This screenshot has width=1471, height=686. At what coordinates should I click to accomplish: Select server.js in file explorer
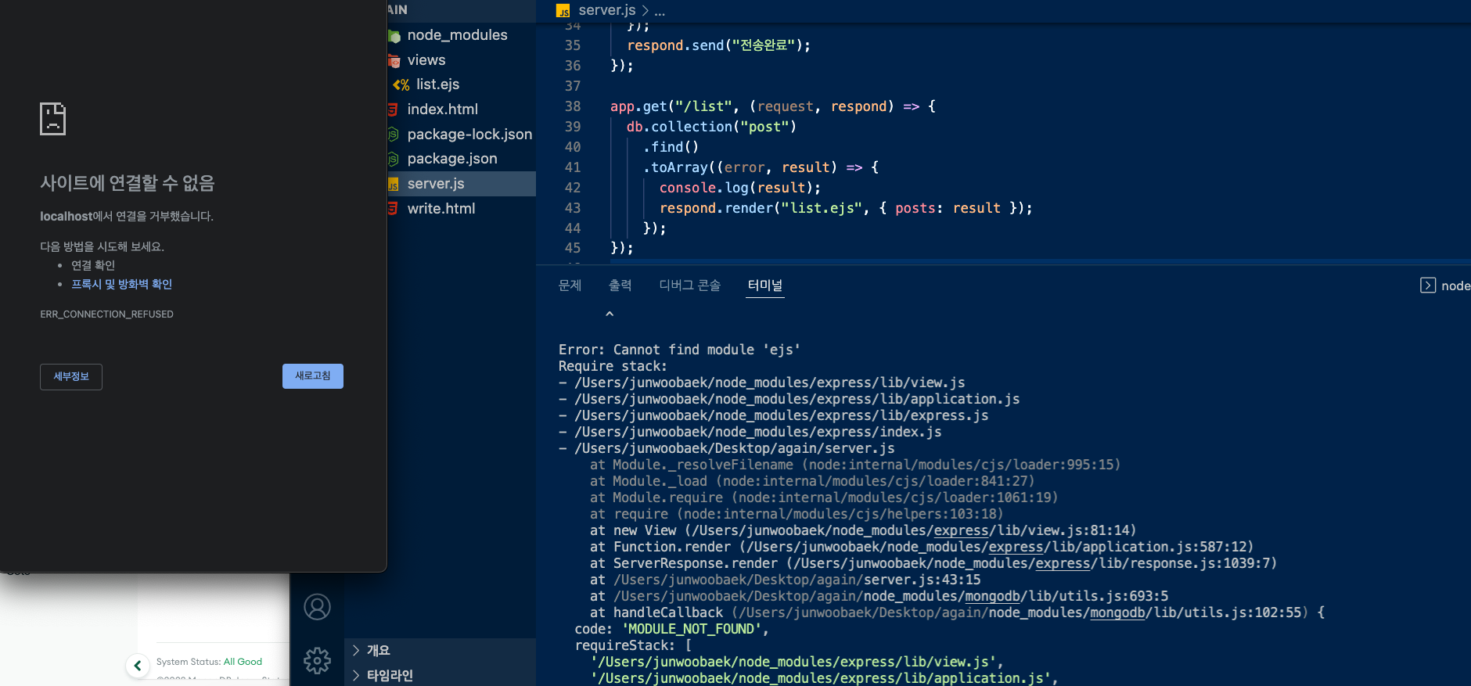point(462,184)
